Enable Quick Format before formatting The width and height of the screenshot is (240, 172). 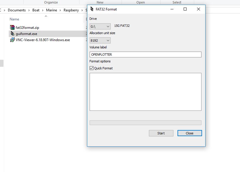pos(91,68)
